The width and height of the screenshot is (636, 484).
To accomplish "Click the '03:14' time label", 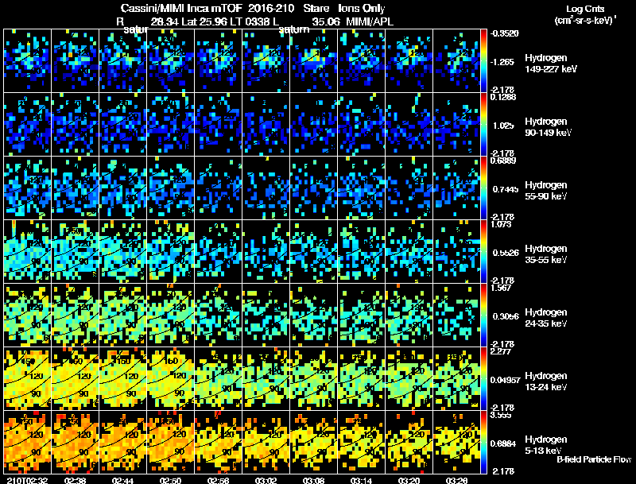I will point(362,480).
